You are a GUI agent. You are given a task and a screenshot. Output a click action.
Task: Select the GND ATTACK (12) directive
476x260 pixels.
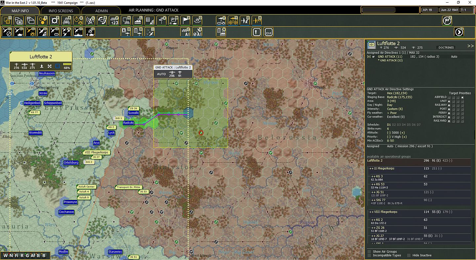[391, 61]
